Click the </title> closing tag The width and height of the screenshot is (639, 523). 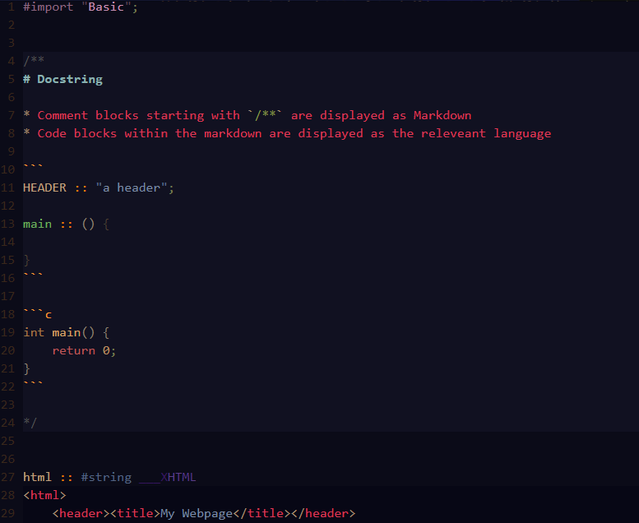pos(262,513)
